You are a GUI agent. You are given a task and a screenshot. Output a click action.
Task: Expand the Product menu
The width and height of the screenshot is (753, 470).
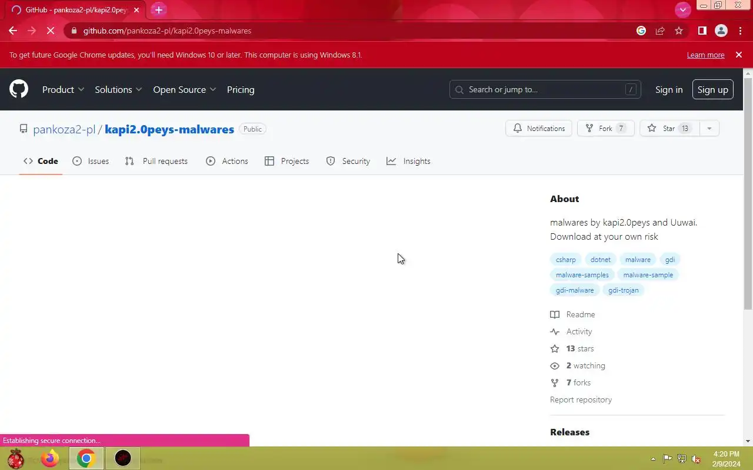64,89
